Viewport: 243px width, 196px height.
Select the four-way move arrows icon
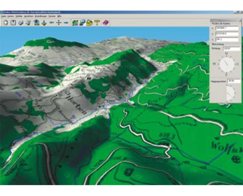click(59, 23)
